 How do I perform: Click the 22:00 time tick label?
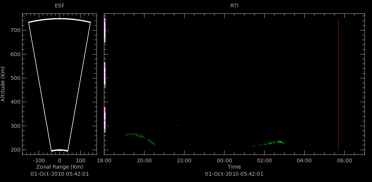click(185, 161)
